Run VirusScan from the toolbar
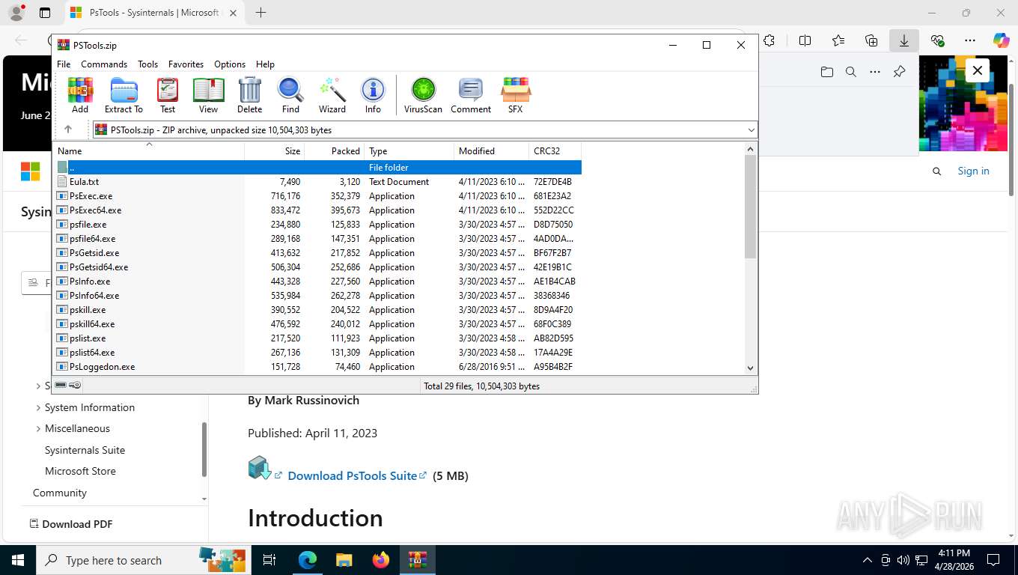 click(424, 95)
